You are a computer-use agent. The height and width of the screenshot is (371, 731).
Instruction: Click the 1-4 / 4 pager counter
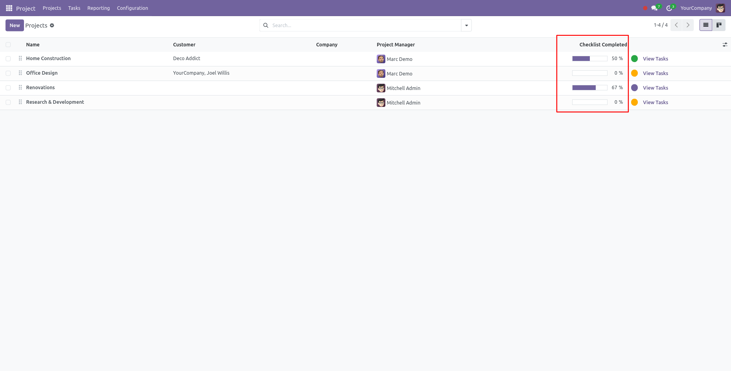661,25
